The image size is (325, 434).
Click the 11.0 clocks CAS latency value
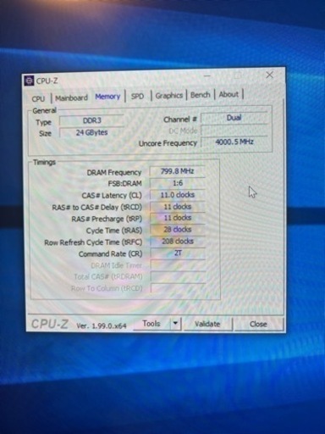point(178,195)
